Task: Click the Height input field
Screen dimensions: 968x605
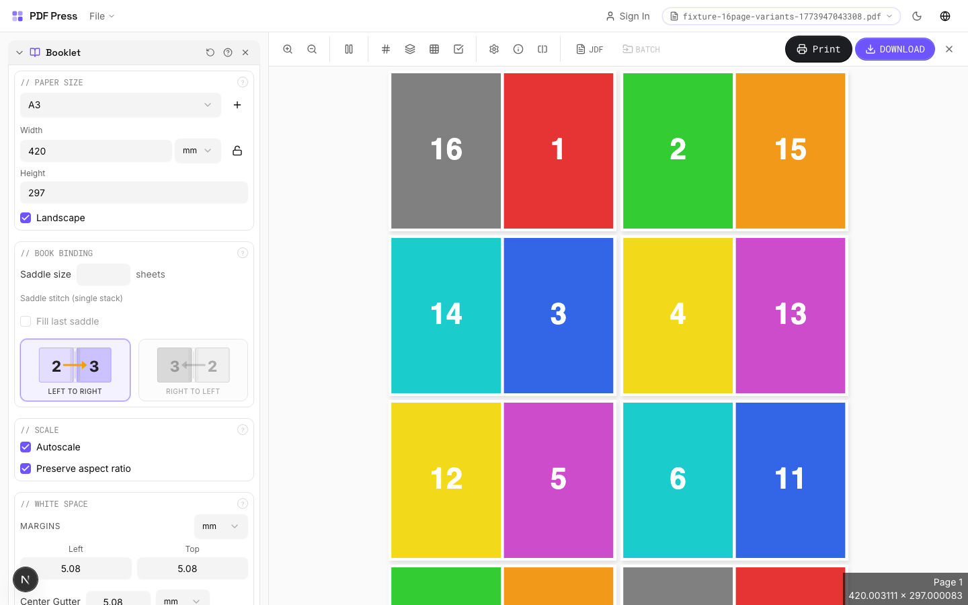Action: pos(134,193)
